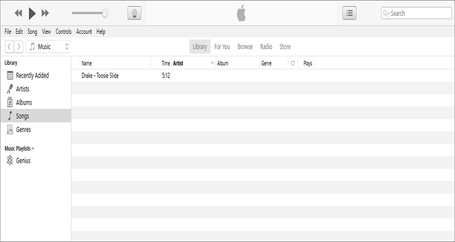The height and width of the screenshot is (242, 455).
Task: Sort by the Plays column header
Action: (x=306, y=63)
